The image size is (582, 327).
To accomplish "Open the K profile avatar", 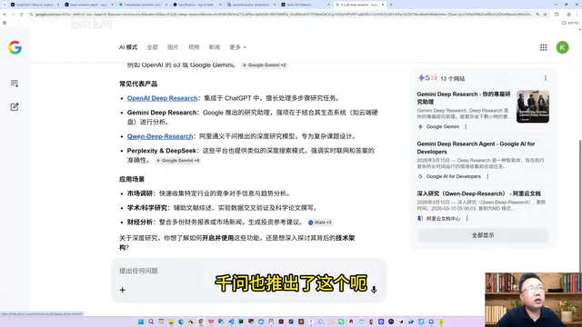I will (x=562, y=47).
